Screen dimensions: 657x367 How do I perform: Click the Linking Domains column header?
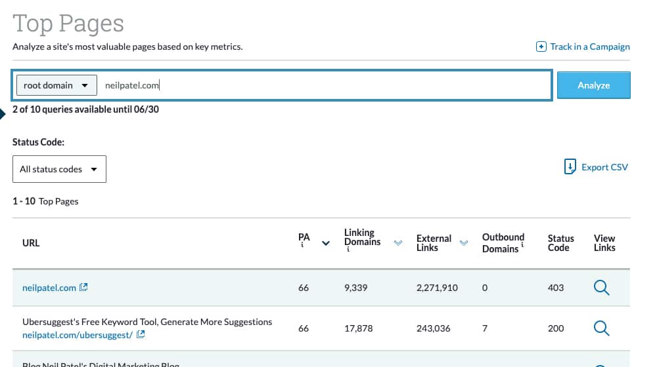pyautogui.click(x=363, y=237)
